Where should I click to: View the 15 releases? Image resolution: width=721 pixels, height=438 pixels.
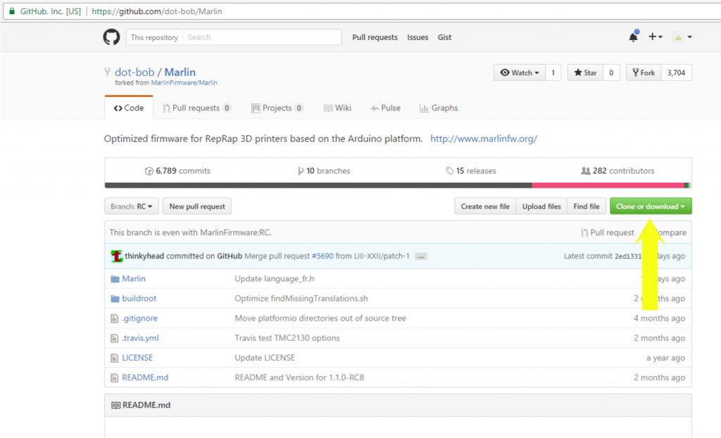coord(471,171)
